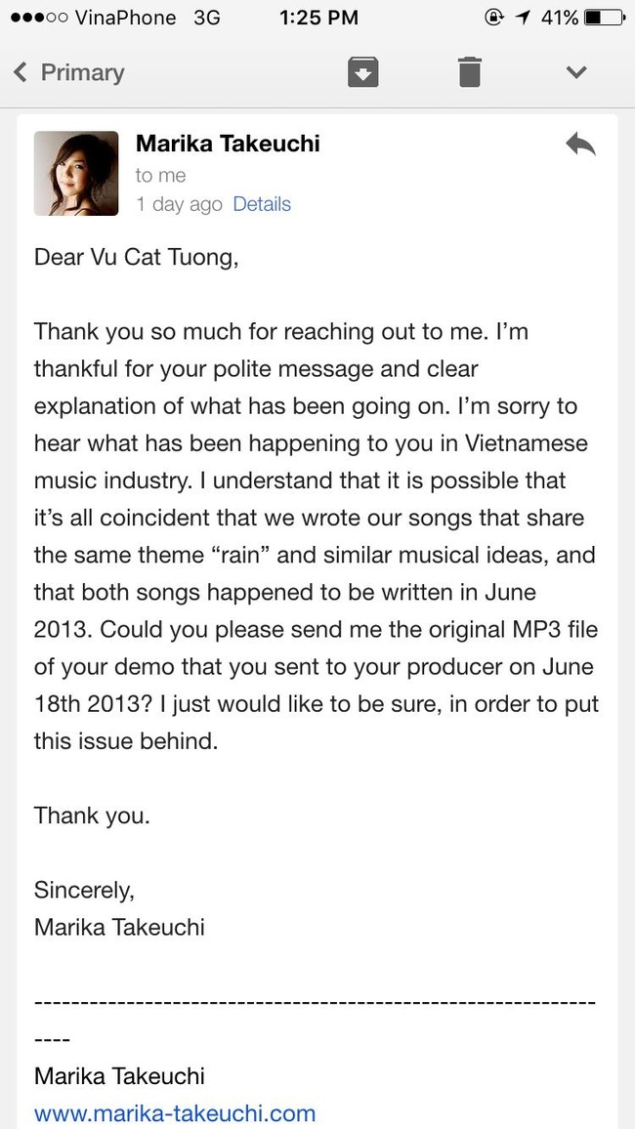635x1129 pixels.
Task: Tap the location arrow in the status bar
Action: (x=522, y=18)
